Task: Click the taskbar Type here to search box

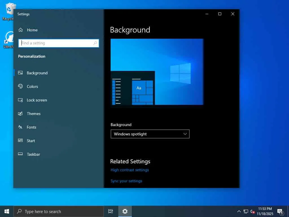Action: 59,211
